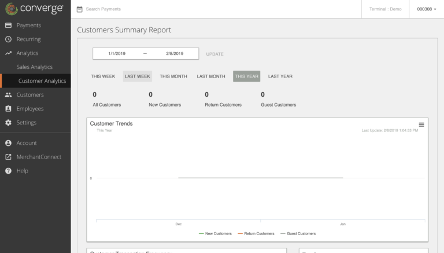Click the Jan axis label
The image size is (444, 253).
pyautogui.click(x=343, y=224)
